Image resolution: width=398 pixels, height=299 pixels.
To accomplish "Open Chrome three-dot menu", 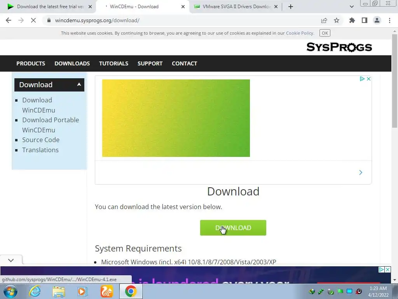I will coord(389,20).
